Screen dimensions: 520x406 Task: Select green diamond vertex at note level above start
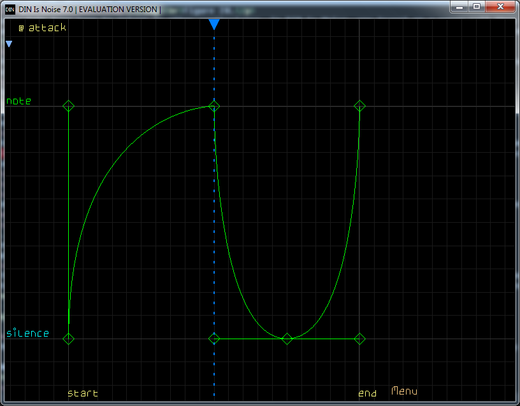(69, 106)
